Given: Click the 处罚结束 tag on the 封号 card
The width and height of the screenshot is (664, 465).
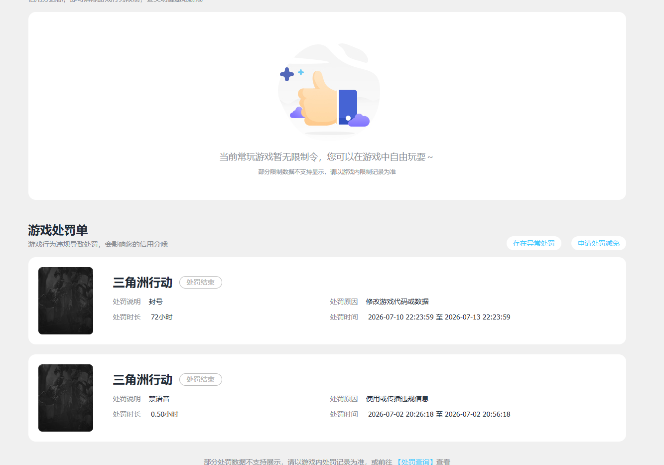Looking at the screenshot, I should coord(200,282).
